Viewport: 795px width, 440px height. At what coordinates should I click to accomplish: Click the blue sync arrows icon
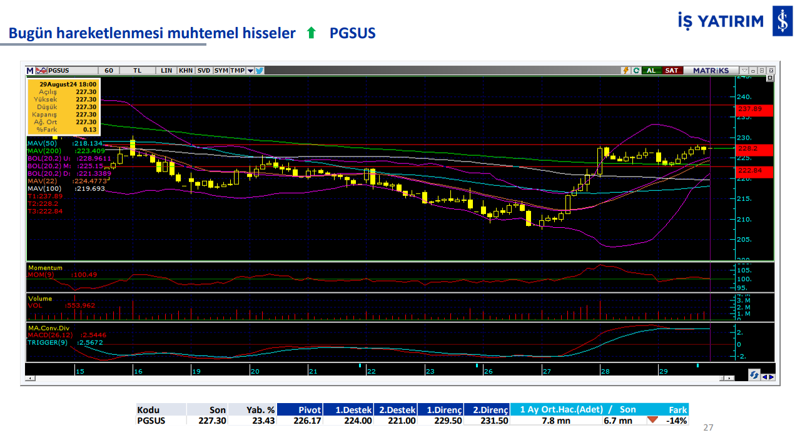(754, 375)
